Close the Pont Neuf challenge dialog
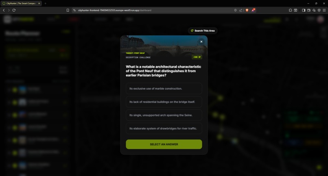Screen dimensions: 328x176 pyautogui.click(x=201, y=41)
